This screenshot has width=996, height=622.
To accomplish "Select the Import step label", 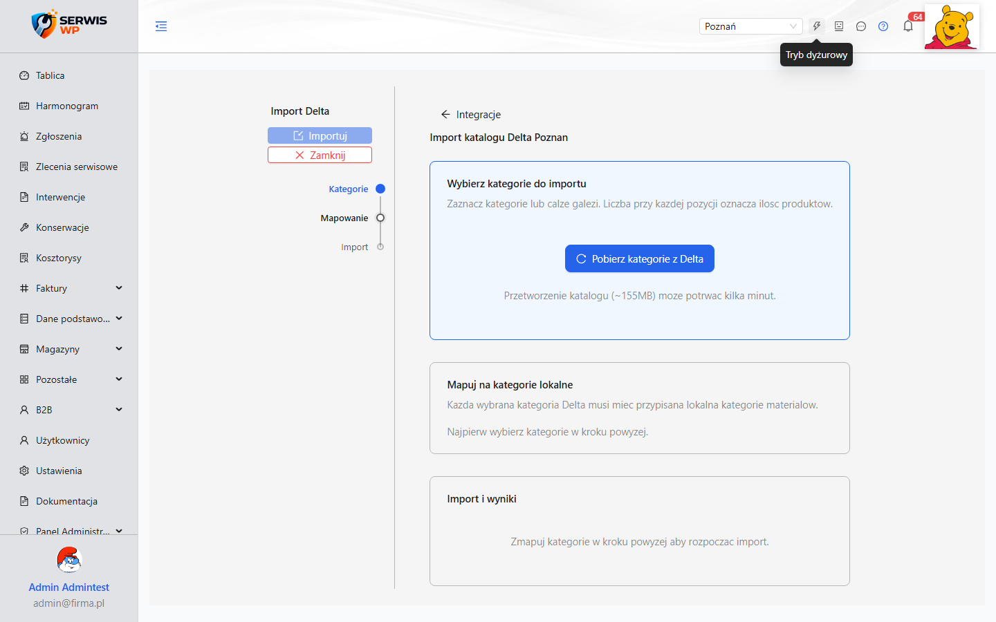I will click(354, 247).
